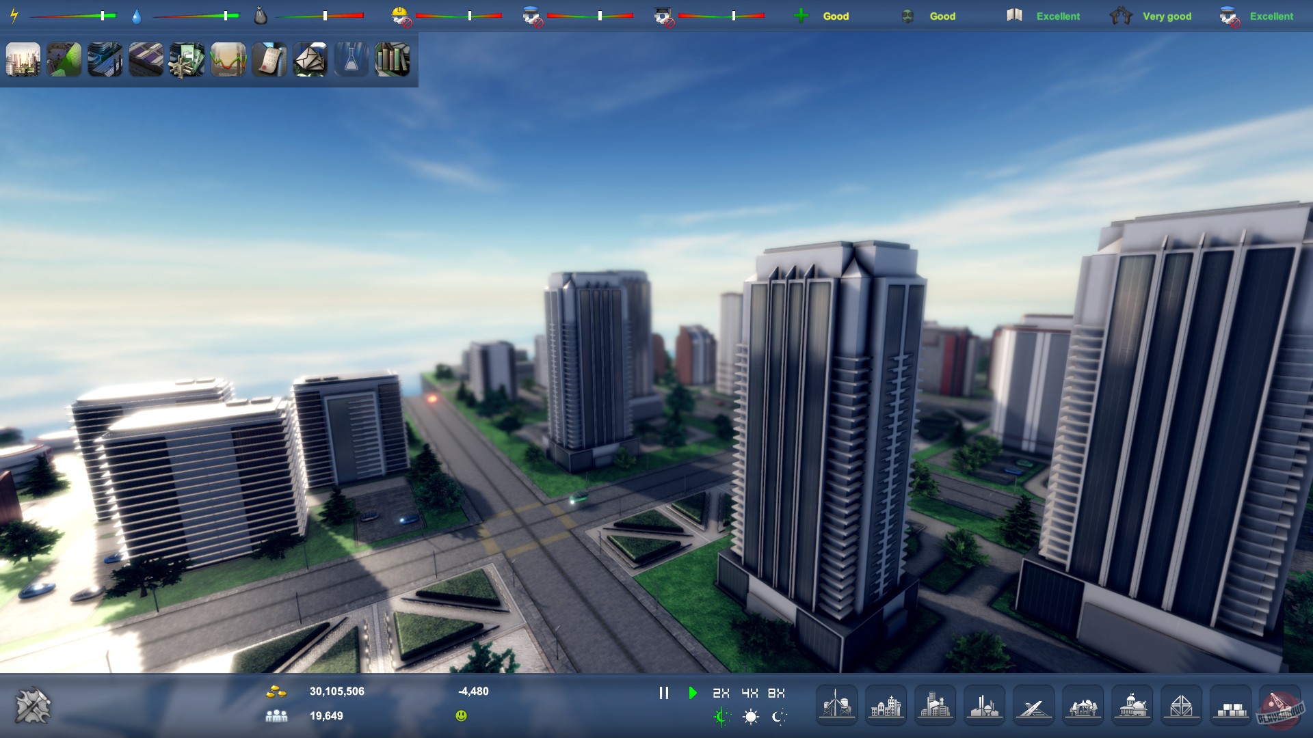Viewport: 1313px width, 738px height.
Task: Enable permanent day lighting mode
Action: pyautogui.click(x=750, y=718)
